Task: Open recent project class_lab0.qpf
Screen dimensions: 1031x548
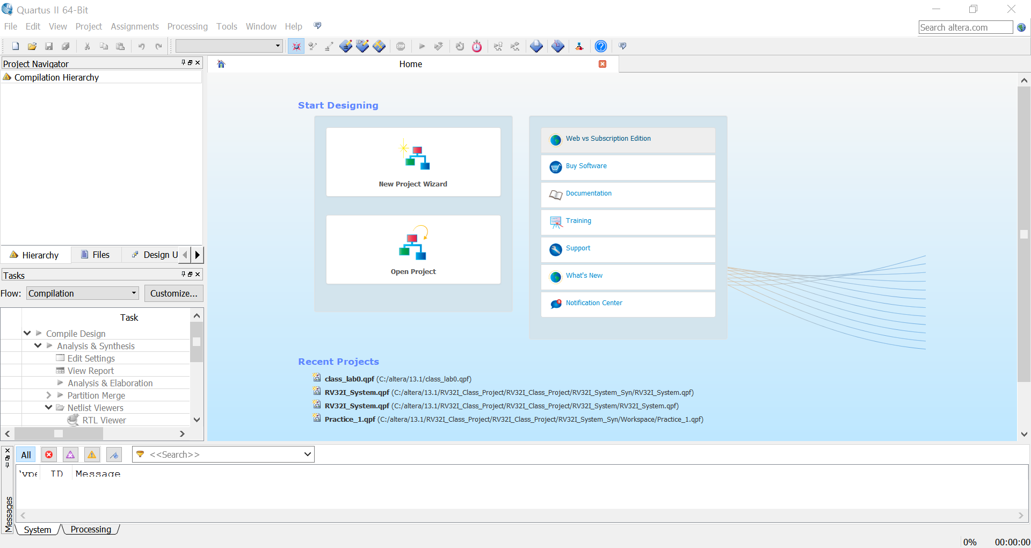Action: tap(398, 379)
